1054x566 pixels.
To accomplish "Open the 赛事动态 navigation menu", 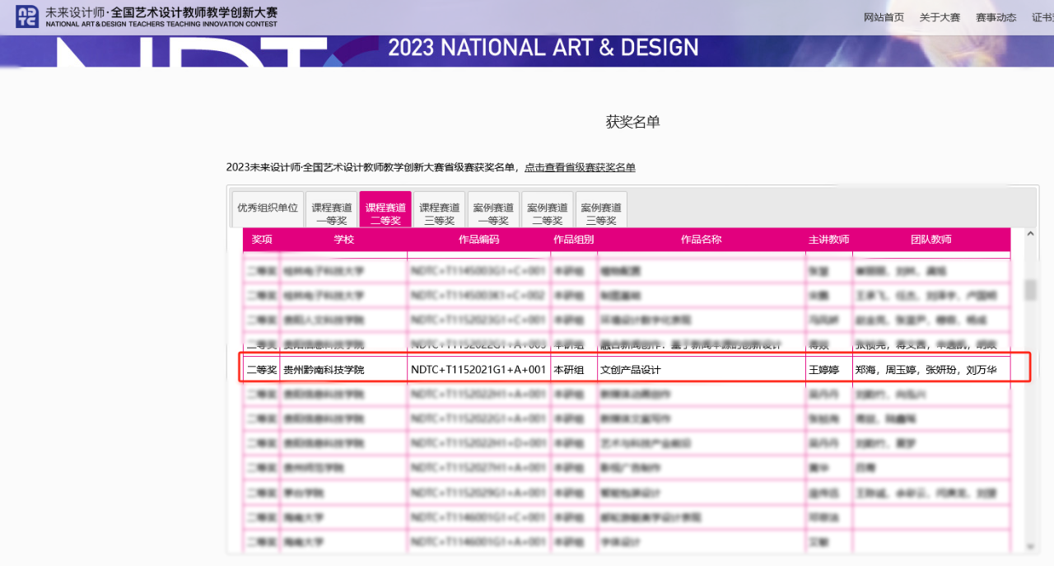I will tap(996, 17).
